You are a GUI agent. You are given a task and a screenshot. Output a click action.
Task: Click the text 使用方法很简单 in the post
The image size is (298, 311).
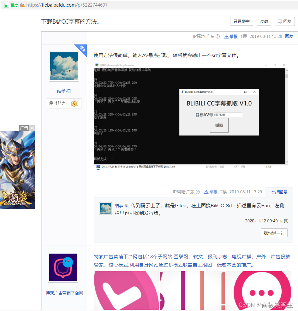click(x=110, y=55)
